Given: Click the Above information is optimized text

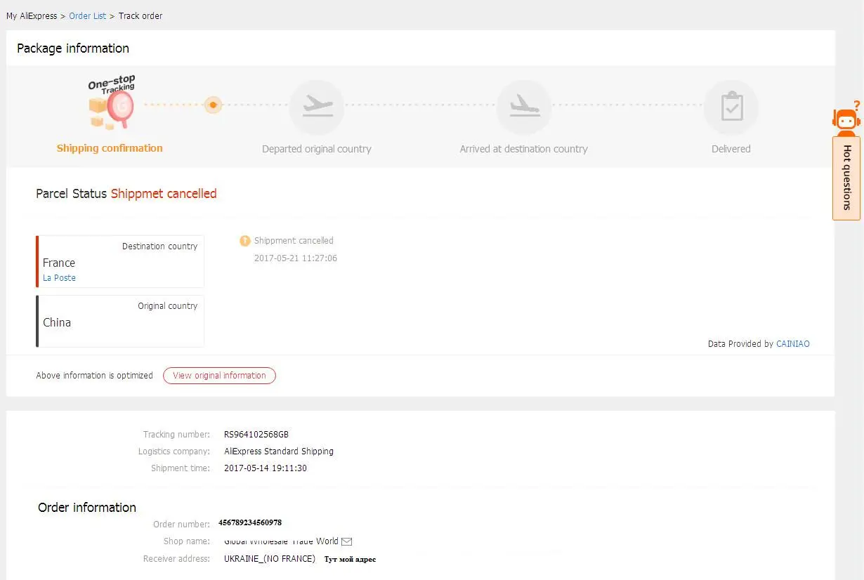Looking at the screenshot, I should [x=95, y=376].
